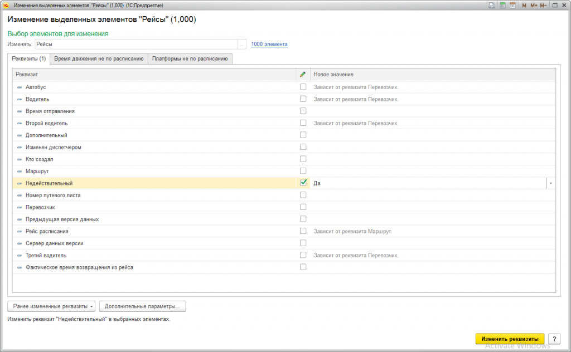Switch to Время движения не по расписанию tab
The image size is (571, 352).
click(99, 58)
